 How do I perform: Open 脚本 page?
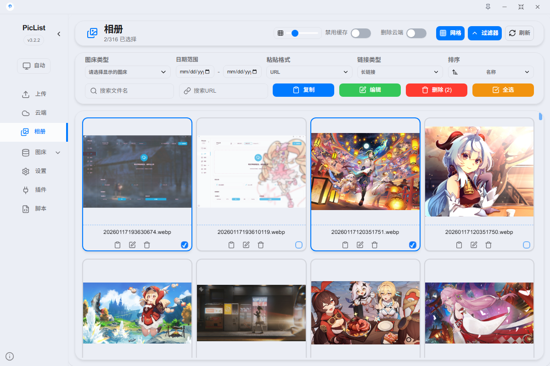point(34,209)
